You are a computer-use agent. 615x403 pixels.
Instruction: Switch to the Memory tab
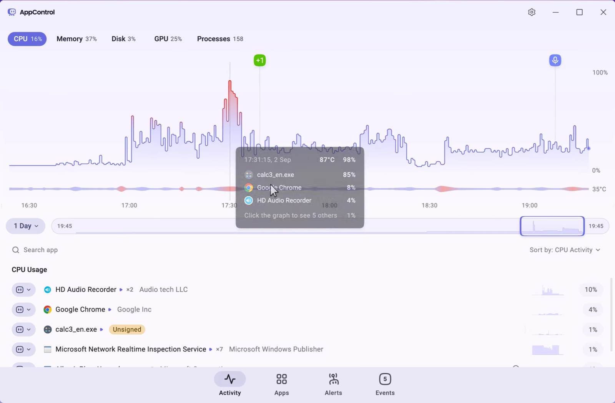(x=76, y=39)
